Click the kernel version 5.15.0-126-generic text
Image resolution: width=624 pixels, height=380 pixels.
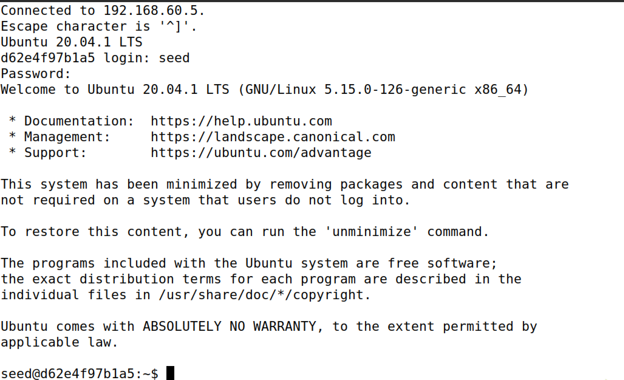click(395, 90)
